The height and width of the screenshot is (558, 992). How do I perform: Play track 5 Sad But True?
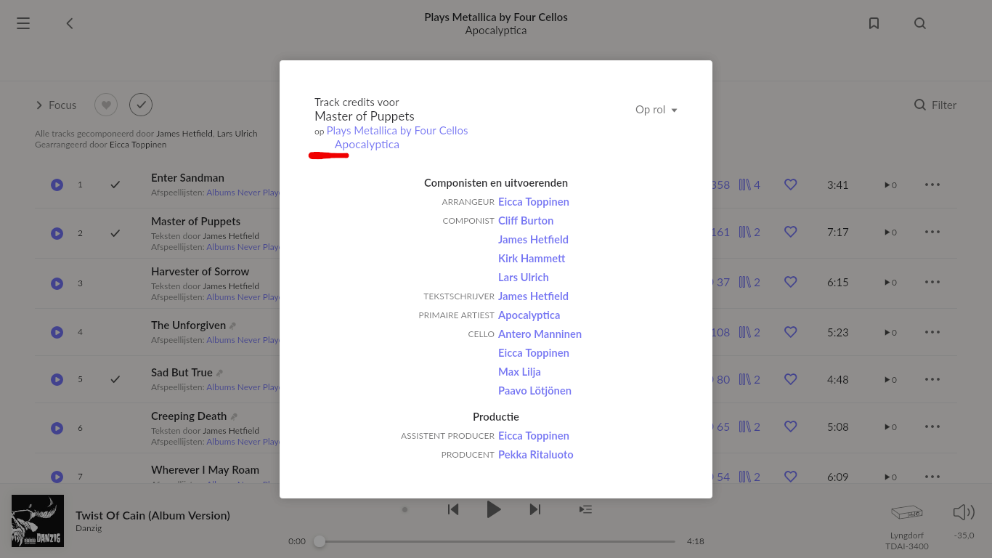coord(57,379)
